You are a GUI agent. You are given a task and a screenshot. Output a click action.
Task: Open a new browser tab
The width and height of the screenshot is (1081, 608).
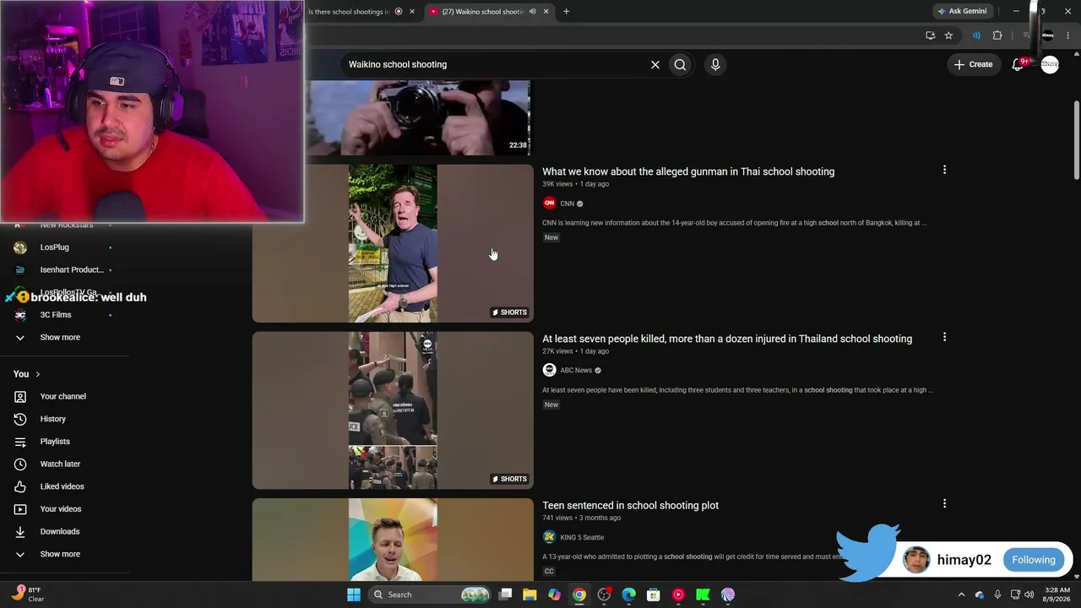pos(566,11)
